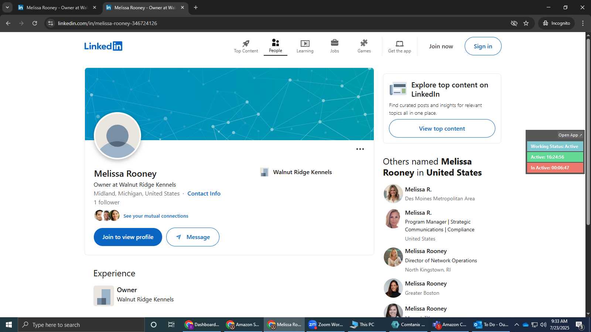Open a new browser tab
Image resolution: width=591 pixels, height=332 pixels.
pos(196,7)
